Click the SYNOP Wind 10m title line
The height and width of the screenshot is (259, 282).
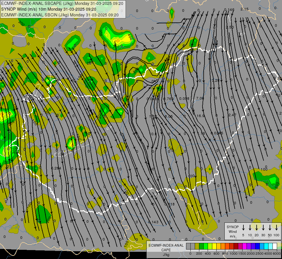[x=49, y=9]
